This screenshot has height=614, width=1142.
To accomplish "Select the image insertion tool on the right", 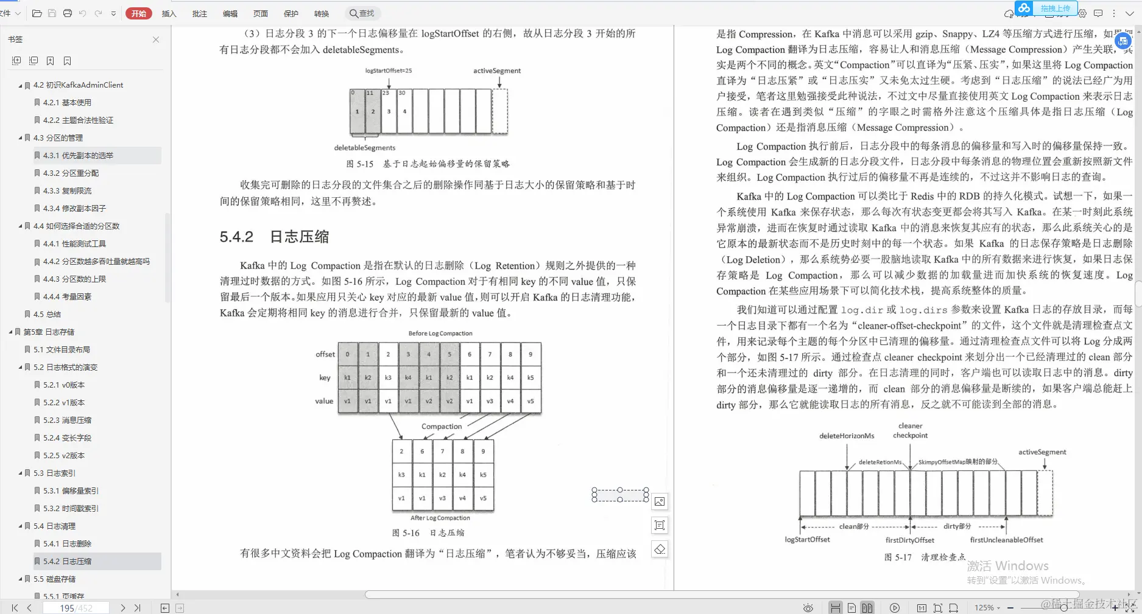I will click(660, 501).
